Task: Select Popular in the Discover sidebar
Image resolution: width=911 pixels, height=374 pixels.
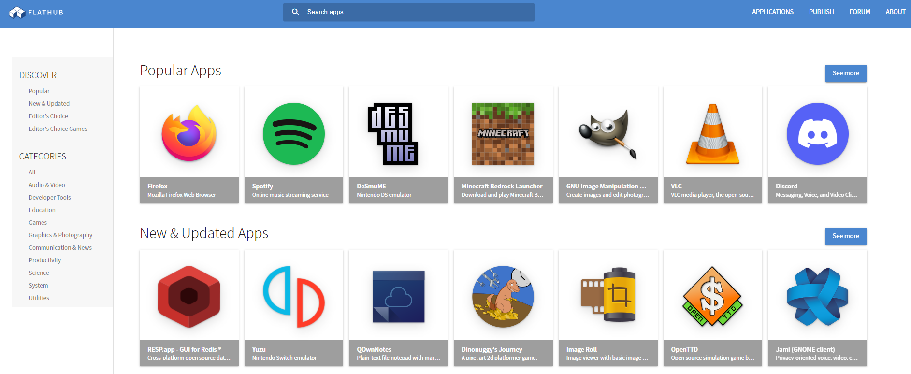Action: [39, 91]
